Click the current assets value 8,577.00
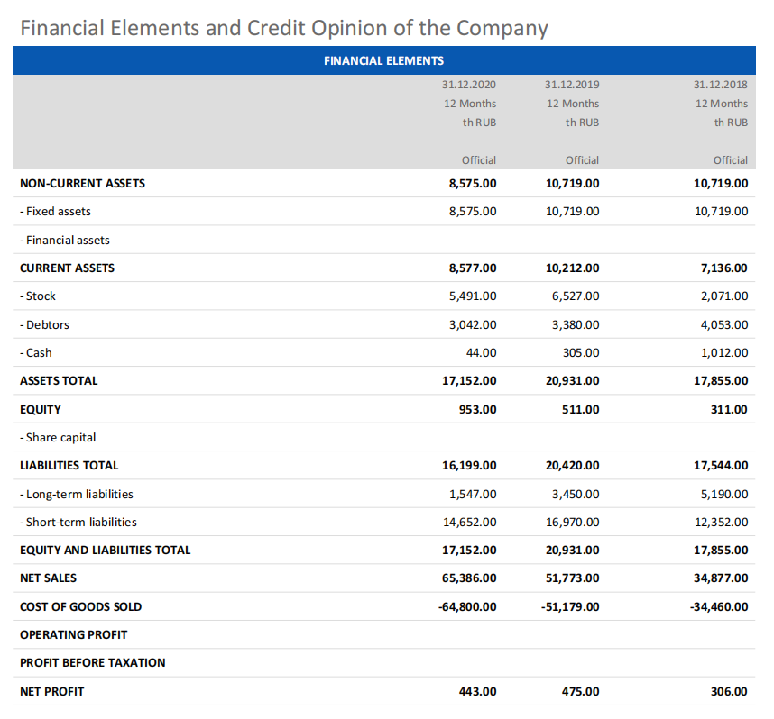 473,268
